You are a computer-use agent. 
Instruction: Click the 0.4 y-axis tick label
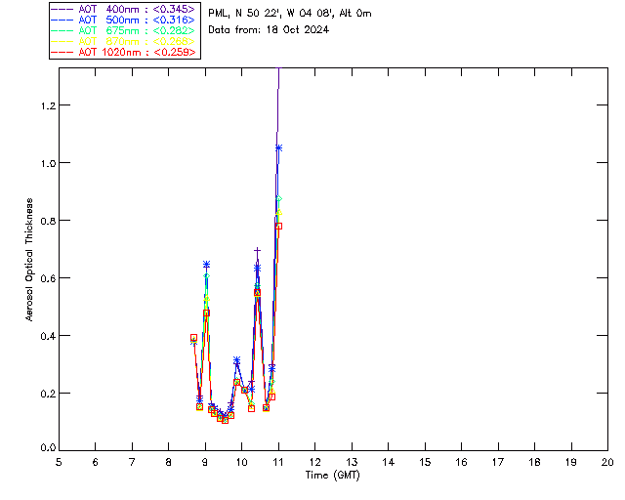48,336
